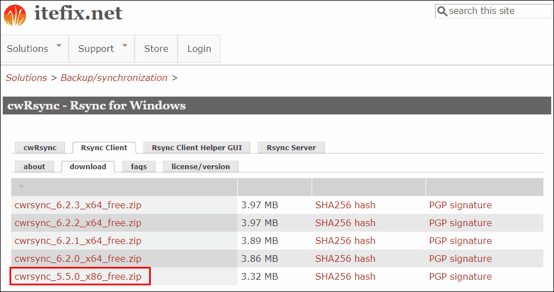The width and height of the screenshot is (554, 292).
Task: Click the Backup/synchronization breadcrumb link
Action: point(114,78)
